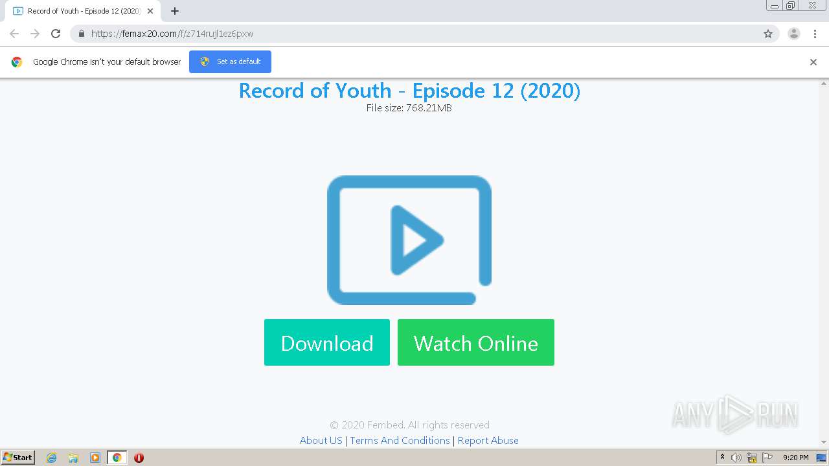Image resolution: width=829 pixels, height=466 pixels.
Task: Reload the current page
Action: coord(56,34)
